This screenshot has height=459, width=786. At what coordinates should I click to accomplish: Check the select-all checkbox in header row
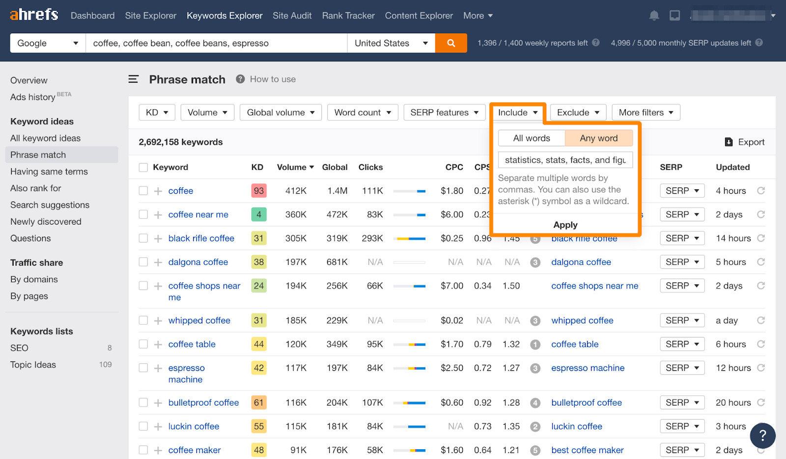click(143, 167)
